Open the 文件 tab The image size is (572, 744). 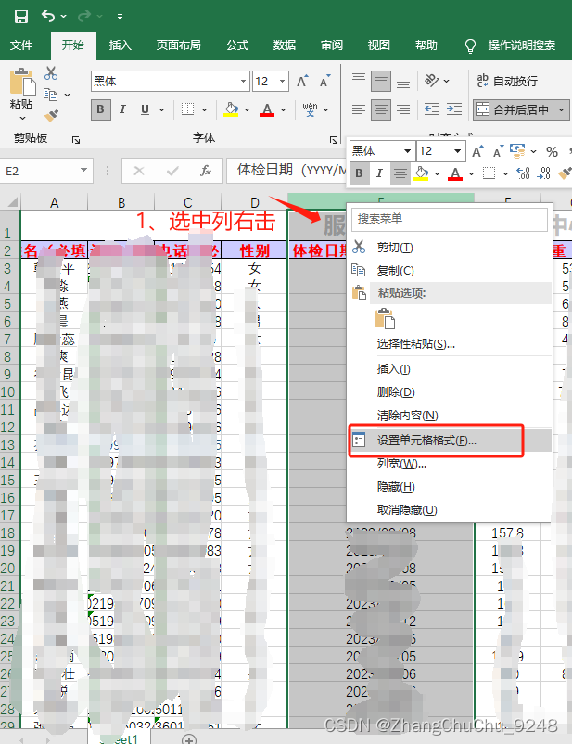point(21,45)
